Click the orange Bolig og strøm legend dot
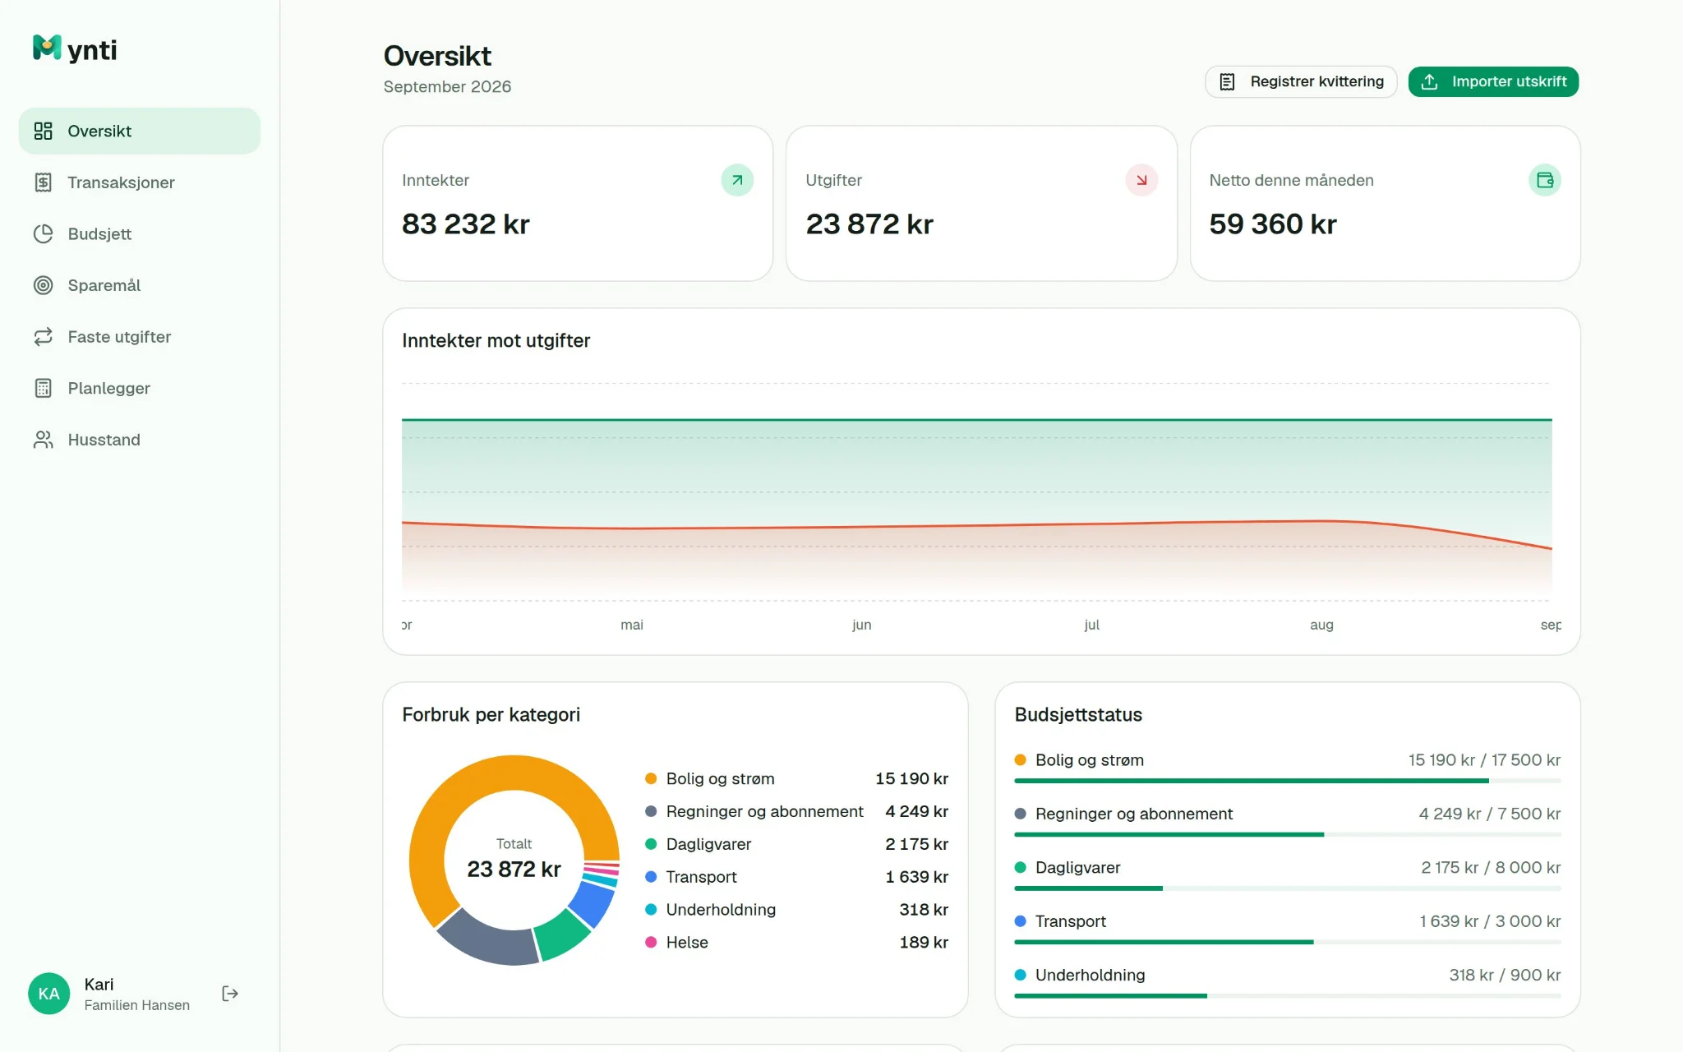 tap(651, 778)
